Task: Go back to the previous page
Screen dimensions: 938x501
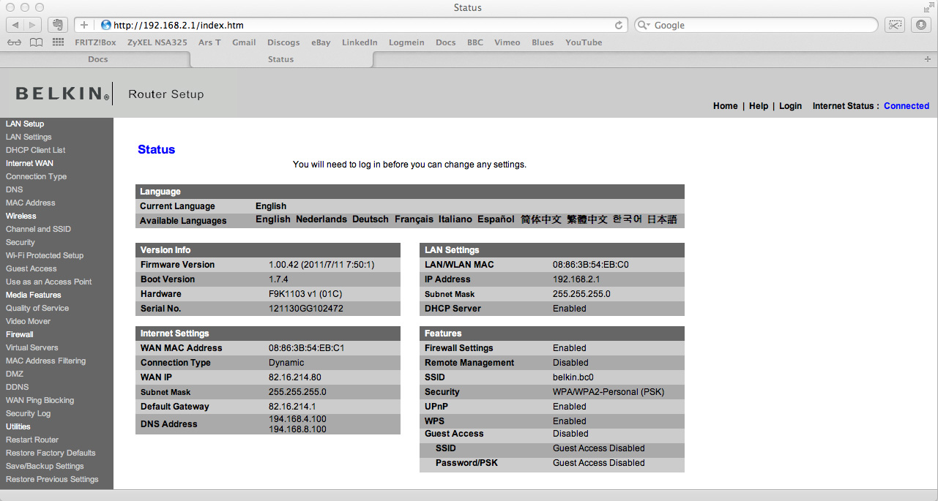Action: coord(15,25)
